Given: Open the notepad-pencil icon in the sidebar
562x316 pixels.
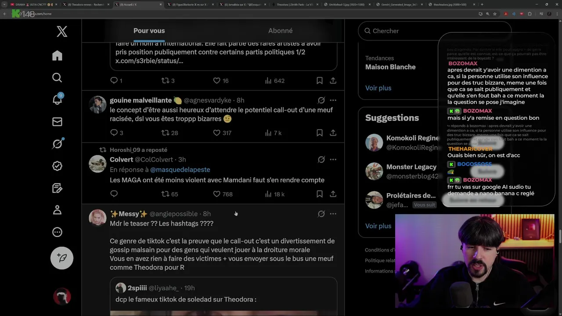Looking at the screenshot, I should (57, 188).
